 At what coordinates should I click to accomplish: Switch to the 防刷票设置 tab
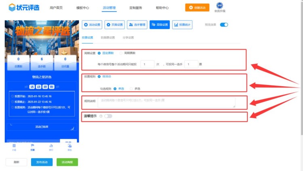(x=107, y=38)
